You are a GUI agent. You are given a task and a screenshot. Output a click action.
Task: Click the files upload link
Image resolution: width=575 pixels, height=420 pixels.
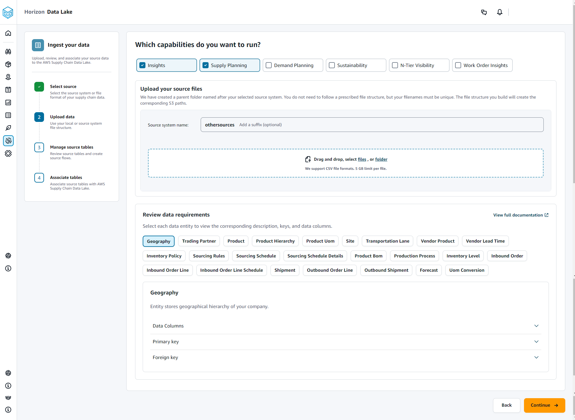(x=362, y=159)
